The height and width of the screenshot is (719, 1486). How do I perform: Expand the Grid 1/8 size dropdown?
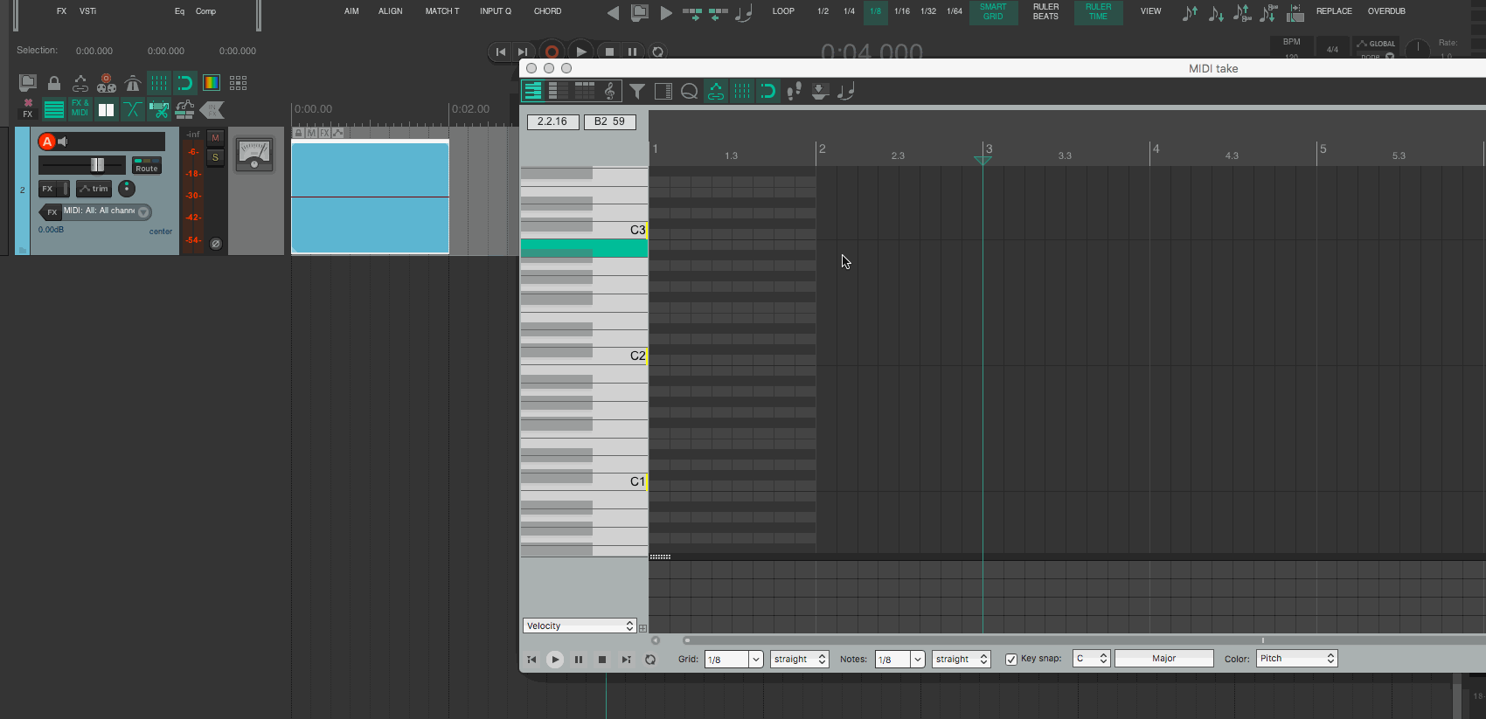tap(755, 660)
